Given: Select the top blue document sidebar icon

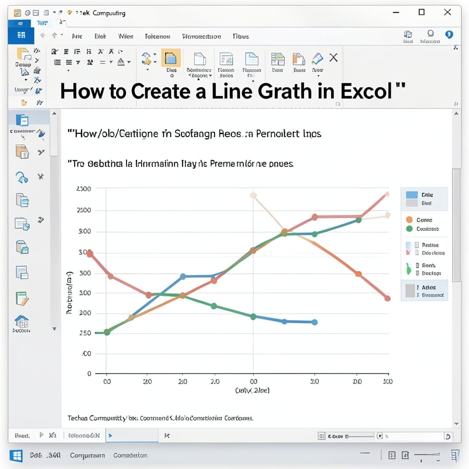Looking at the screenshot, I should (x=22, y=120).
